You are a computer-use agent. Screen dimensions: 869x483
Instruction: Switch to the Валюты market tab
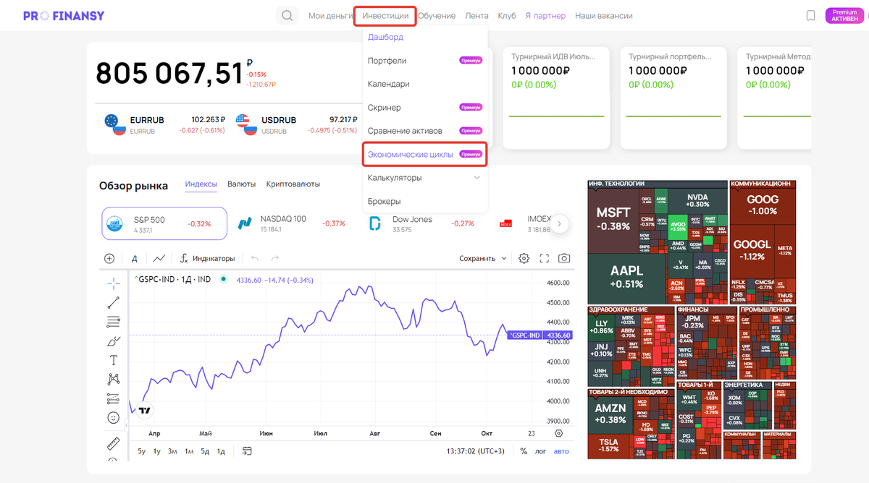point(241,184)
